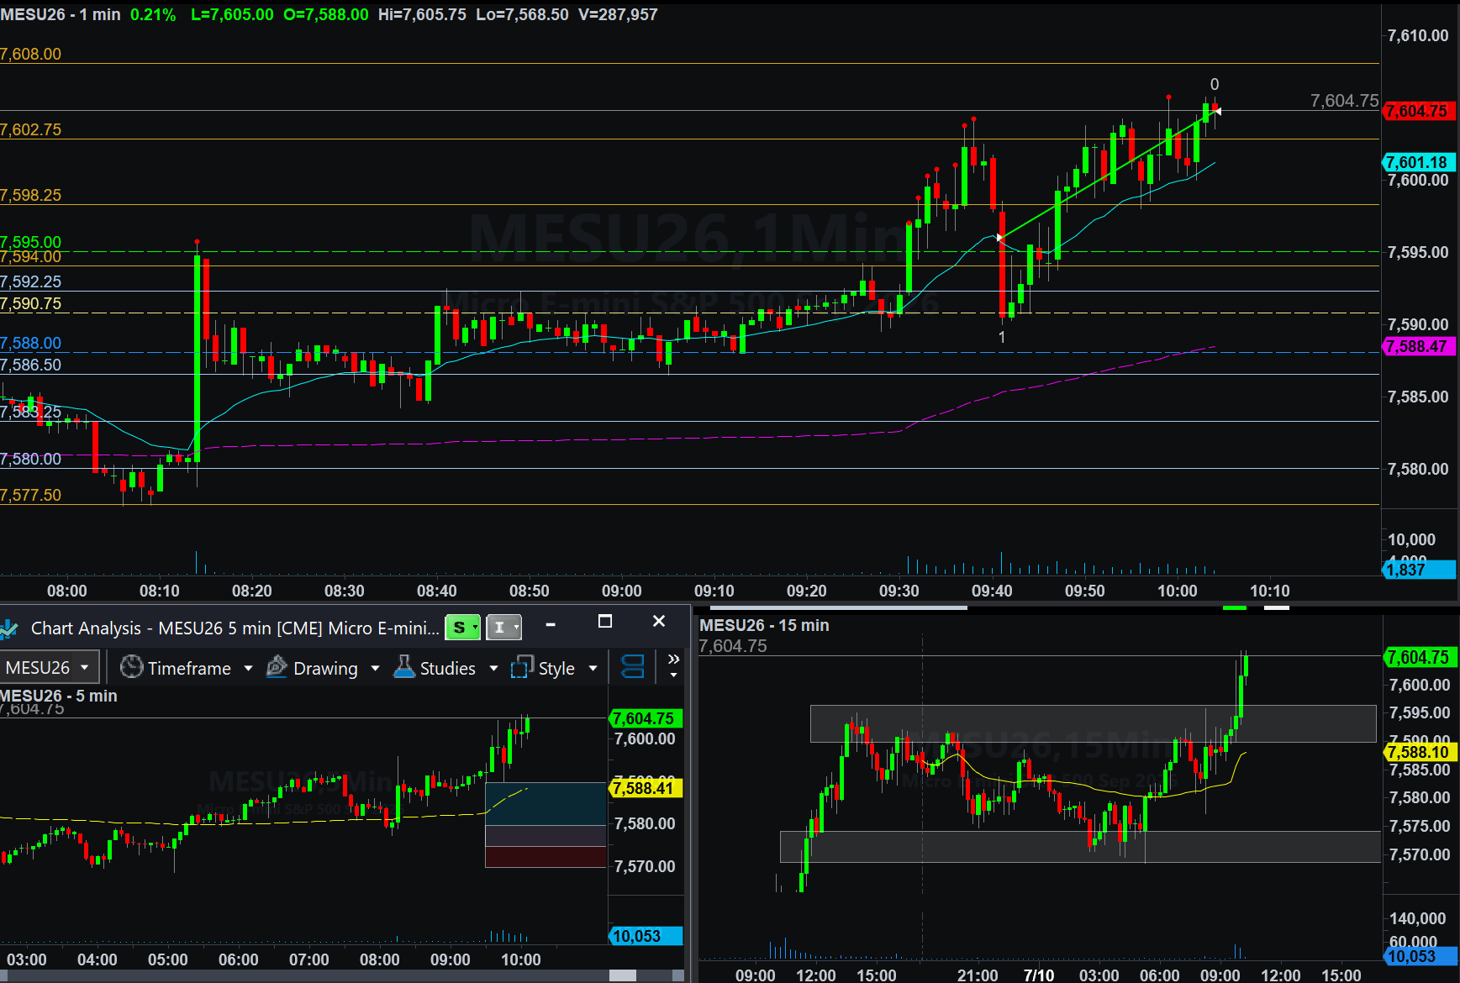
Task: Click the blue stacked-panels layout icon
Action: [x=632, y=667]
